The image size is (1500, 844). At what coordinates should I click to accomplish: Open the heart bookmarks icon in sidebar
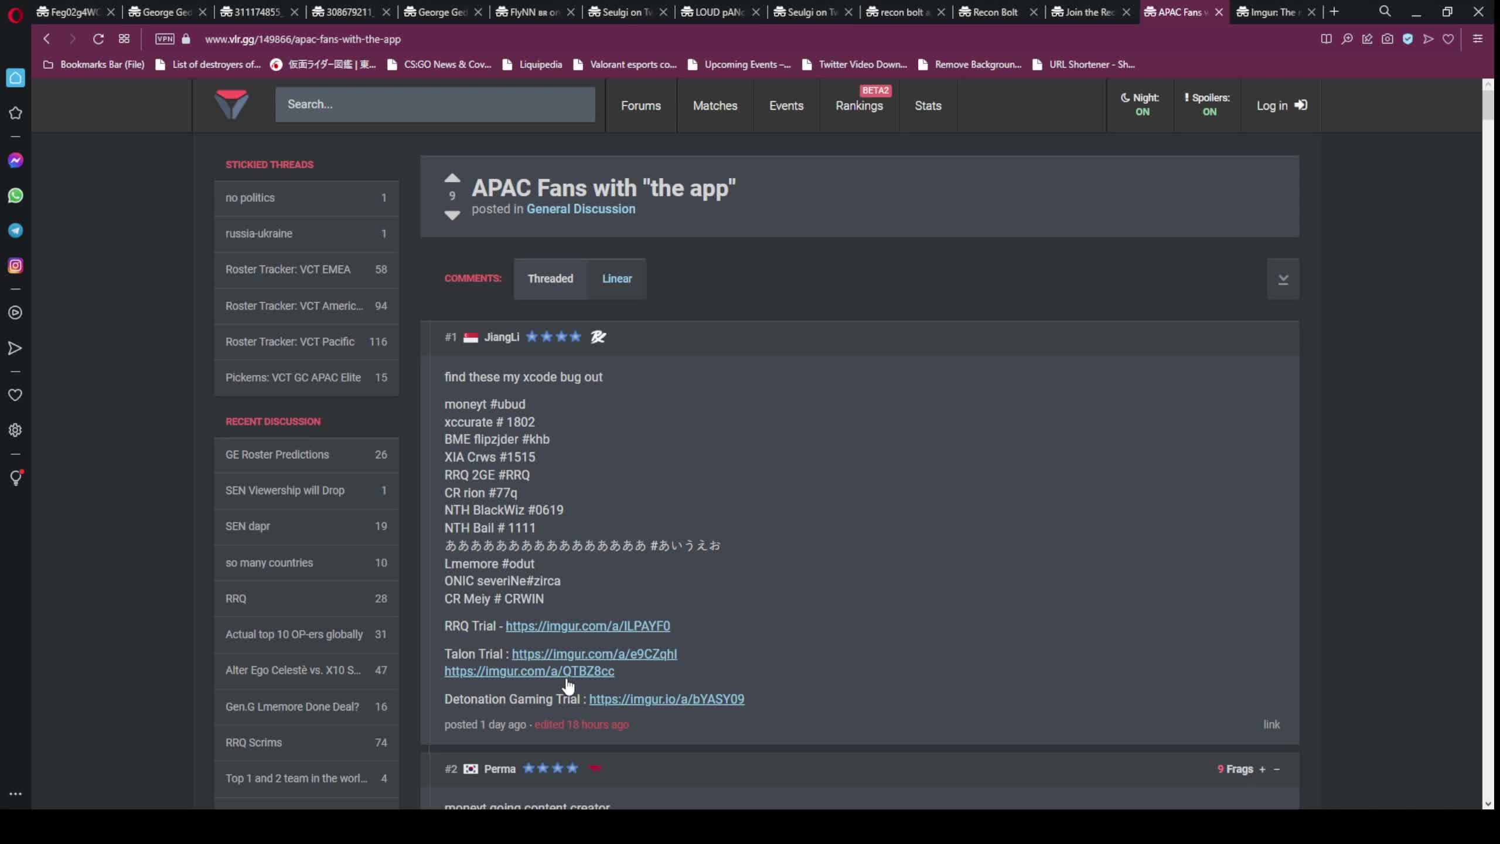(15, 395)
